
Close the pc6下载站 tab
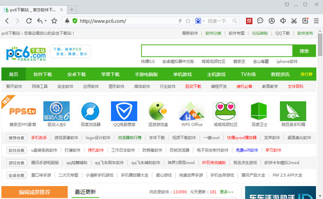tap(61, 10)
